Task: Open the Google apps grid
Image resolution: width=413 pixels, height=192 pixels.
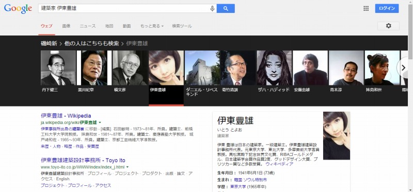Action: (366, 8)
